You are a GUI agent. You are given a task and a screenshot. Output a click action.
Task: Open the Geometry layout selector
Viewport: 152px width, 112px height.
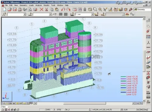[x=142, y=10]
